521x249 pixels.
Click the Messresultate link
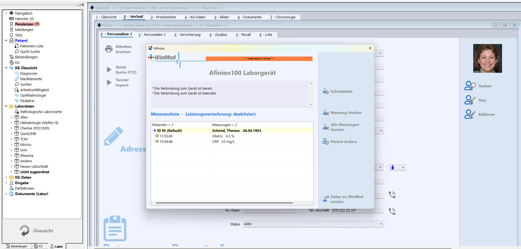tap(165, 114)
